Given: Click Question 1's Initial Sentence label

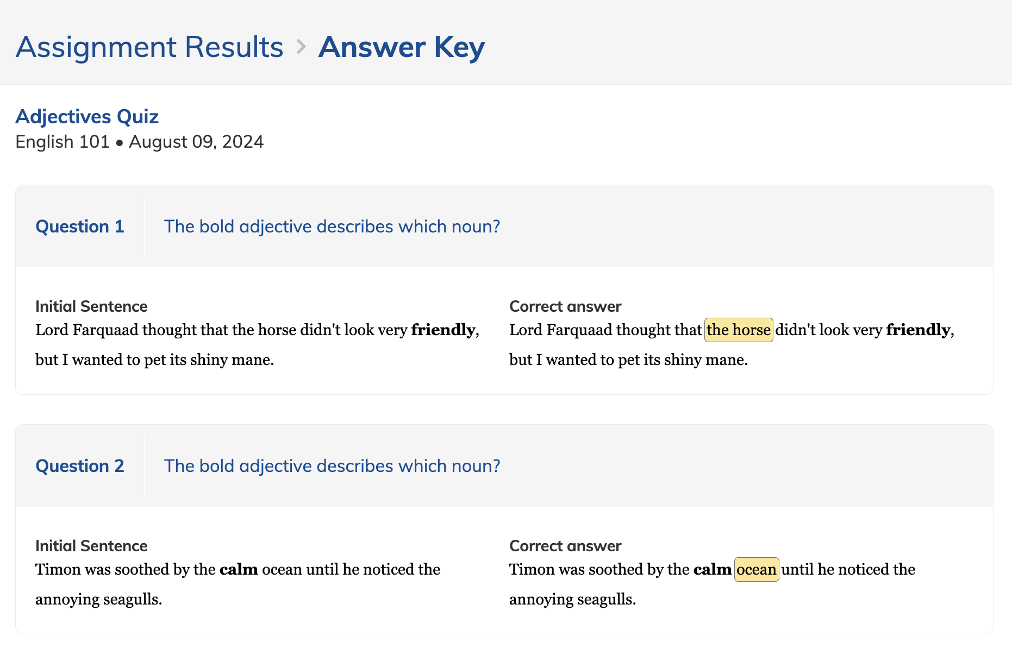Looking at the screenshot, I should [x=91, y=306].
